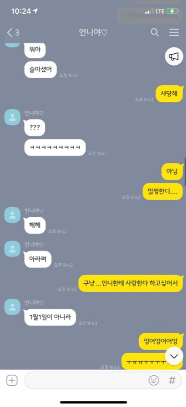Tap the yellow 멀쩡한디.... bubble
The width and height of the screenshot is (186, 407).
point(163,192)
